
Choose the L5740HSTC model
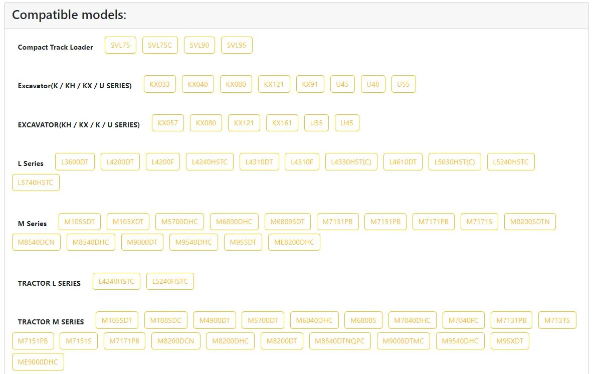36,182
